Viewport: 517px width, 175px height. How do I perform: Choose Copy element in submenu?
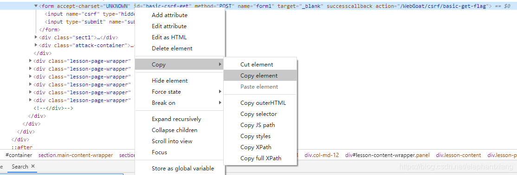pos(260,76)
